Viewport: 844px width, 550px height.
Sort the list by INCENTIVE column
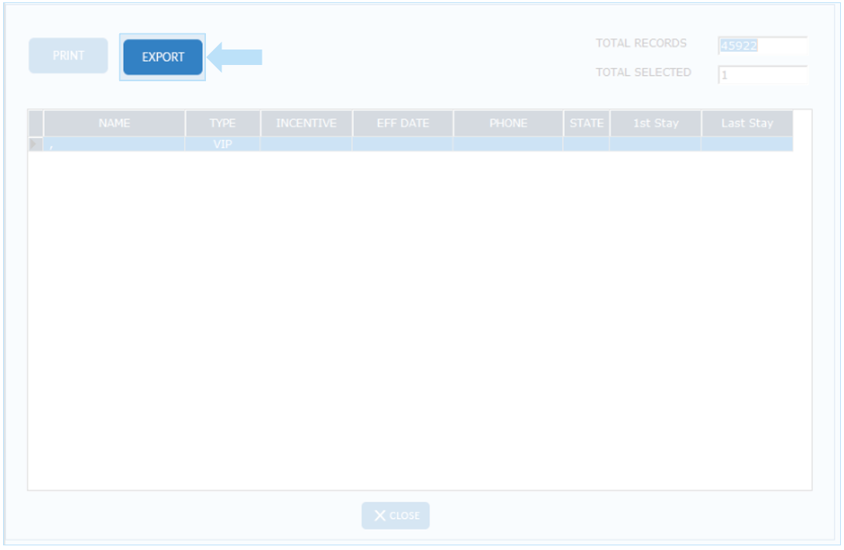[x=306, y=124]
